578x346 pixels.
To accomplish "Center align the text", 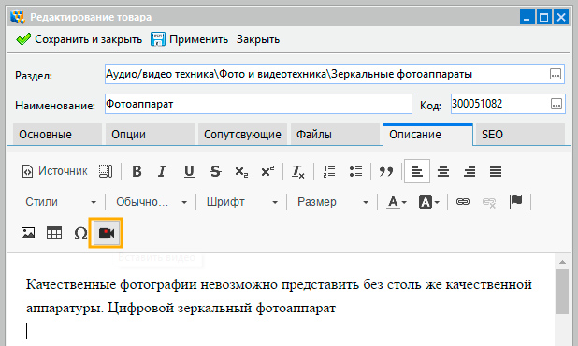I will point(443,172).
